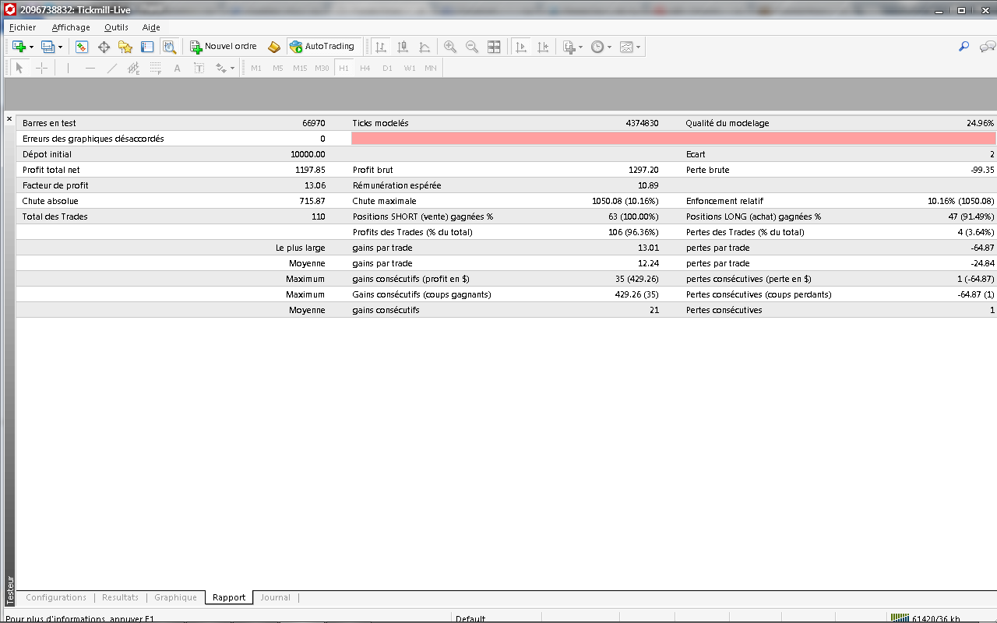Screen dimensions: 997x623
Task: Close the tester panel with the X
Action: (x=9, y=119)
